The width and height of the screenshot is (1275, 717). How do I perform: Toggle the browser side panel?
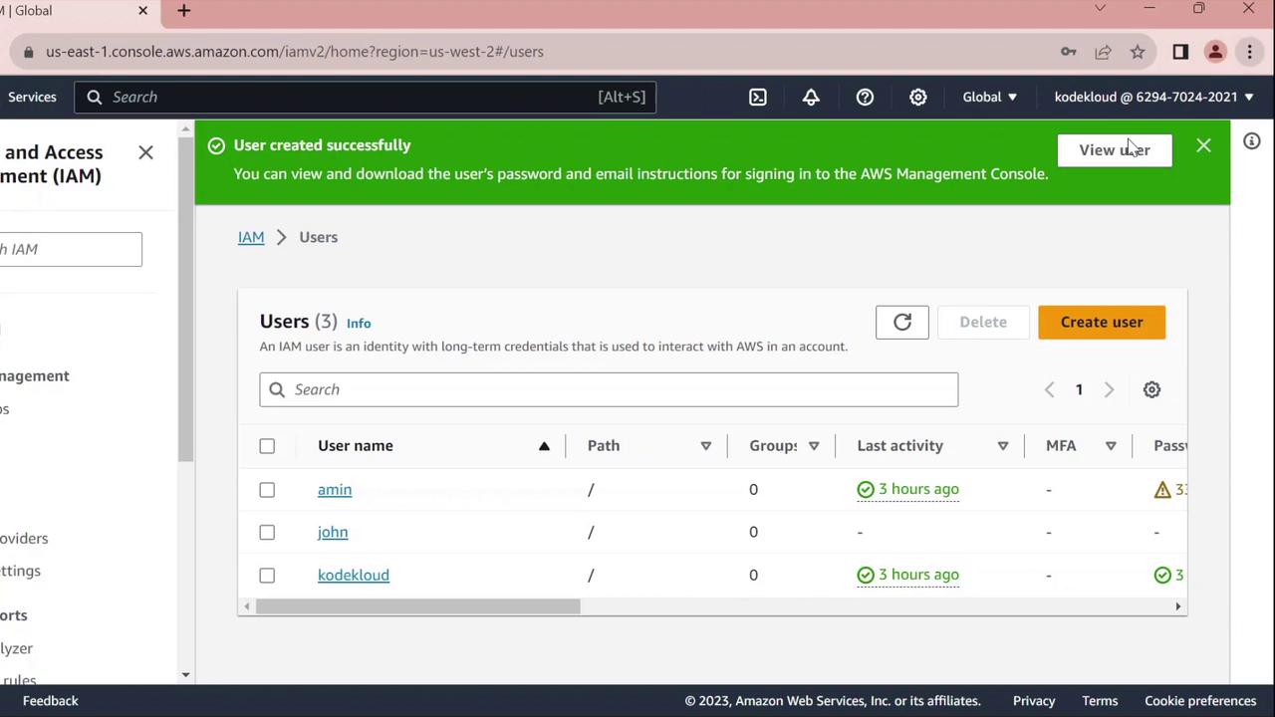(1180, 52)
